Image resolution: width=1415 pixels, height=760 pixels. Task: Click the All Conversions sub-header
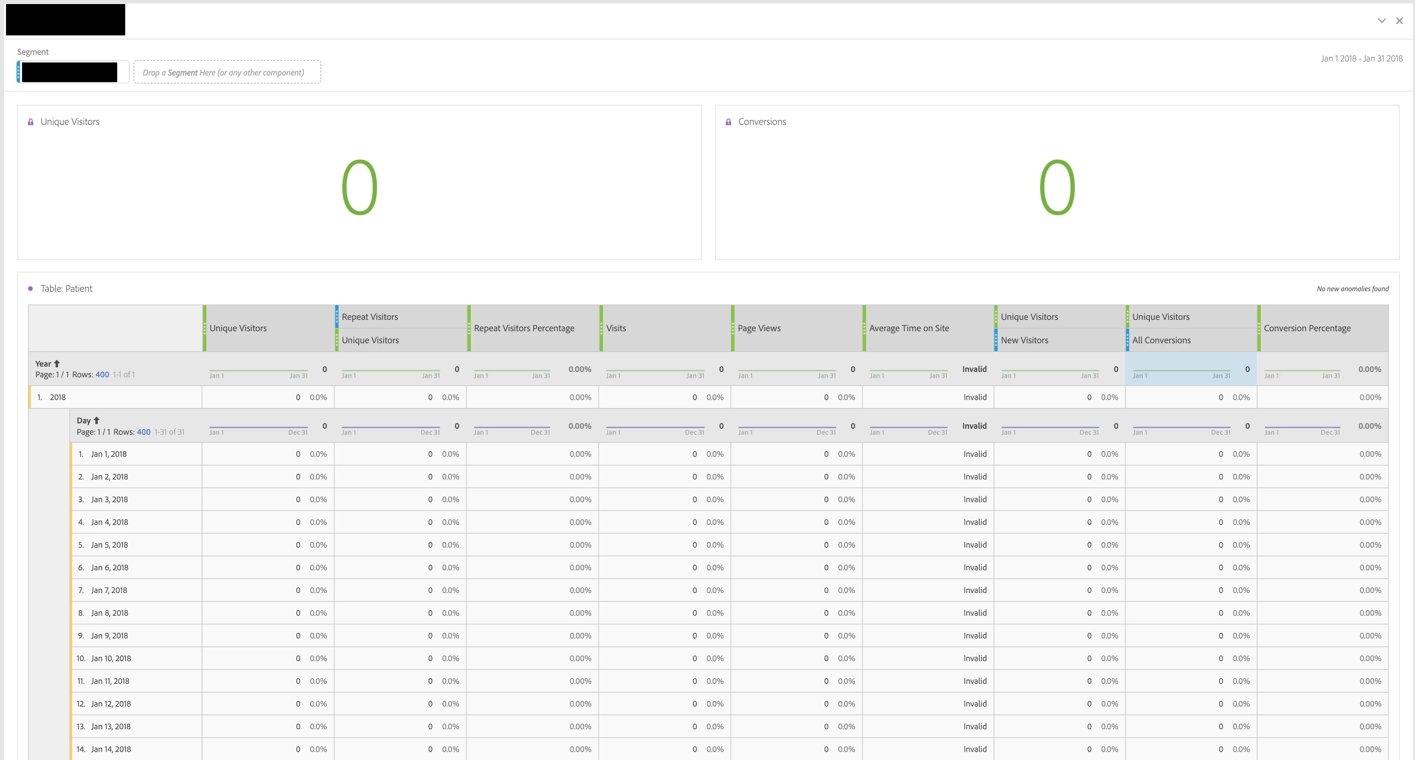[x=1161, y=340]
